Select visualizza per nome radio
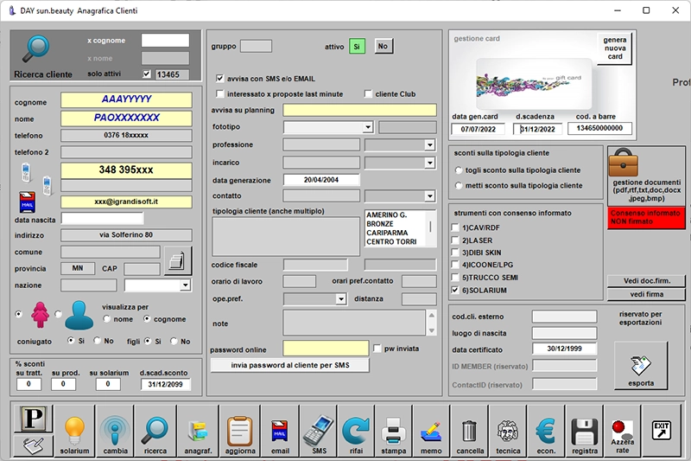The width and height of the screenshot is (691, 461). pyautogui.click(x=106, y=318)
